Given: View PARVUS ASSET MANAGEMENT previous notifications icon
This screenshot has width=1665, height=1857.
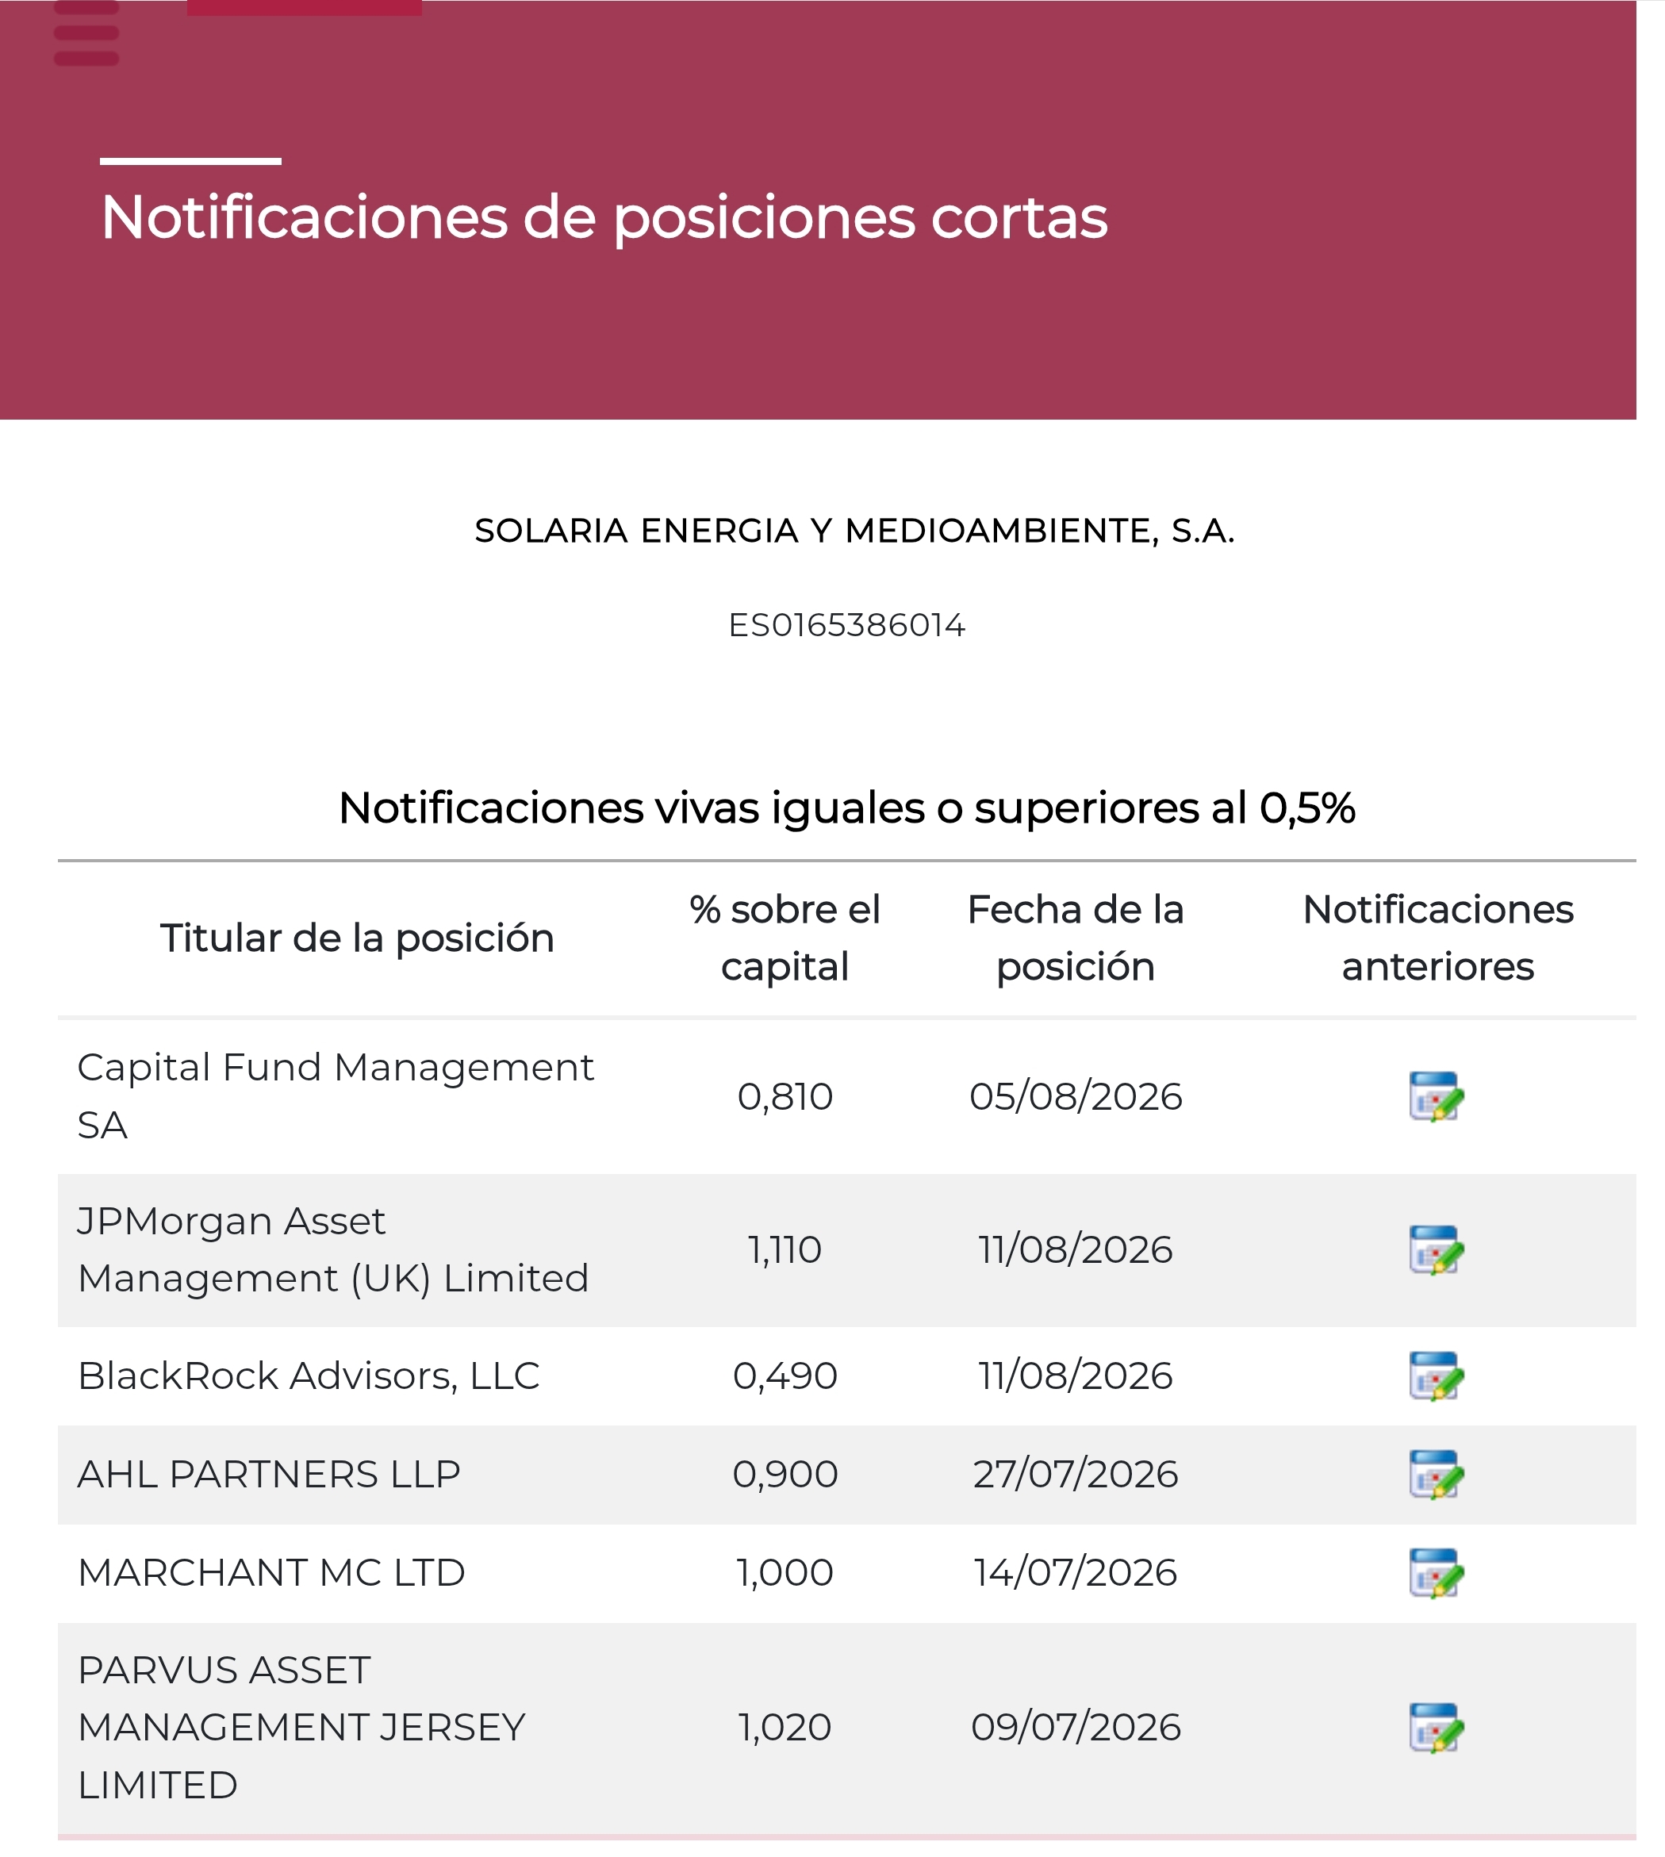Looking at the screenshot, I should 1437,1727.
